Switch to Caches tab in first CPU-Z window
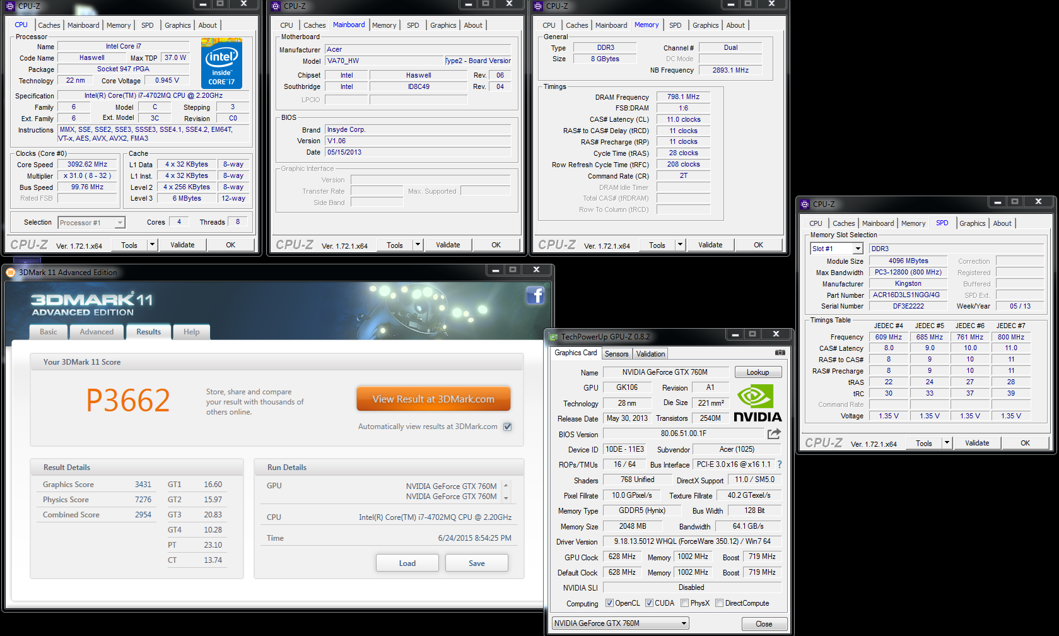1059x636 pixels. pos(49,25)
